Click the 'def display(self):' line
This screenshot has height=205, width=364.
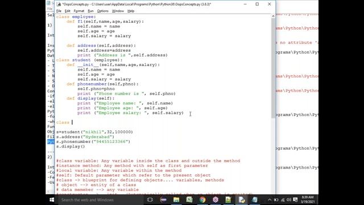[x=90, y=99]
